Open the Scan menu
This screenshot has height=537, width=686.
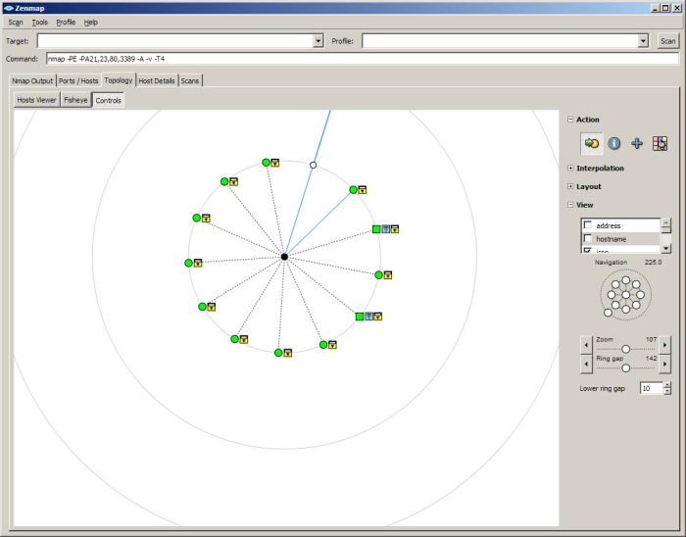tap(16, 23)
